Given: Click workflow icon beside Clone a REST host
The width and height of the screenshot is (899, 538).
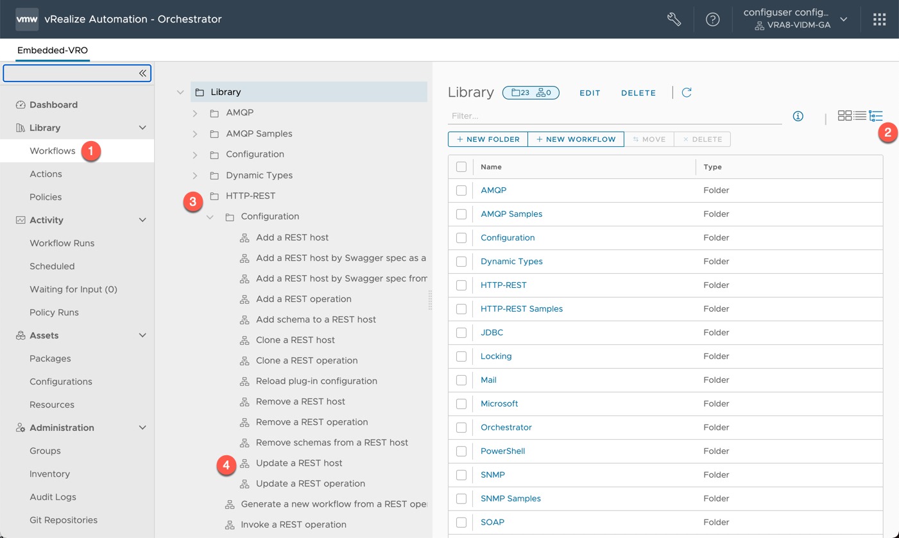Looking at the screenshot, I should click(244, 340).
